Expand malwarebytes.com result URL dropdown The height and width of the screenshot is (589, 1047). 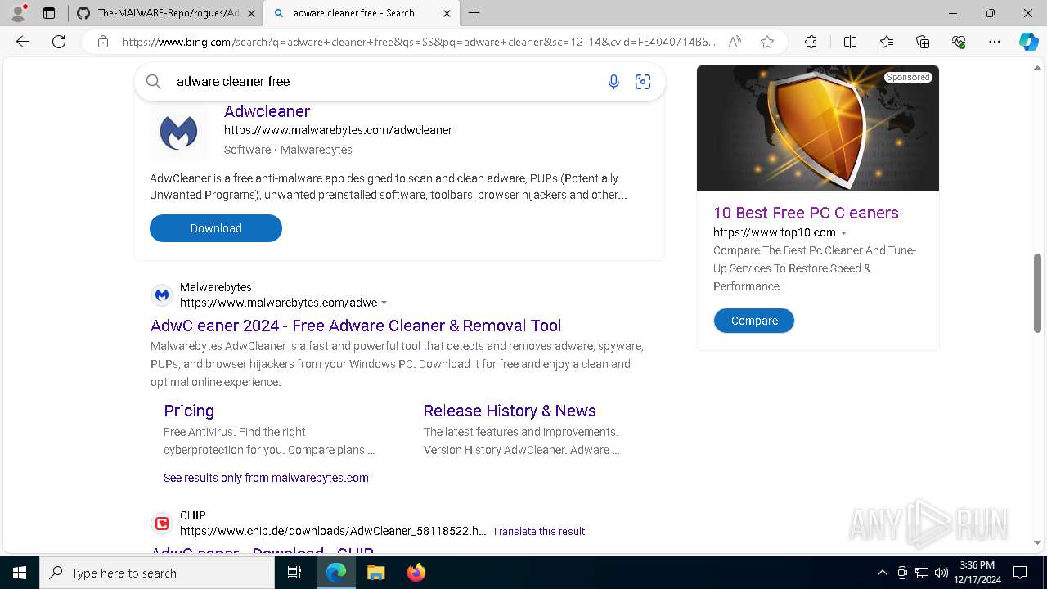pyautogui.click(x=384, y=303)
